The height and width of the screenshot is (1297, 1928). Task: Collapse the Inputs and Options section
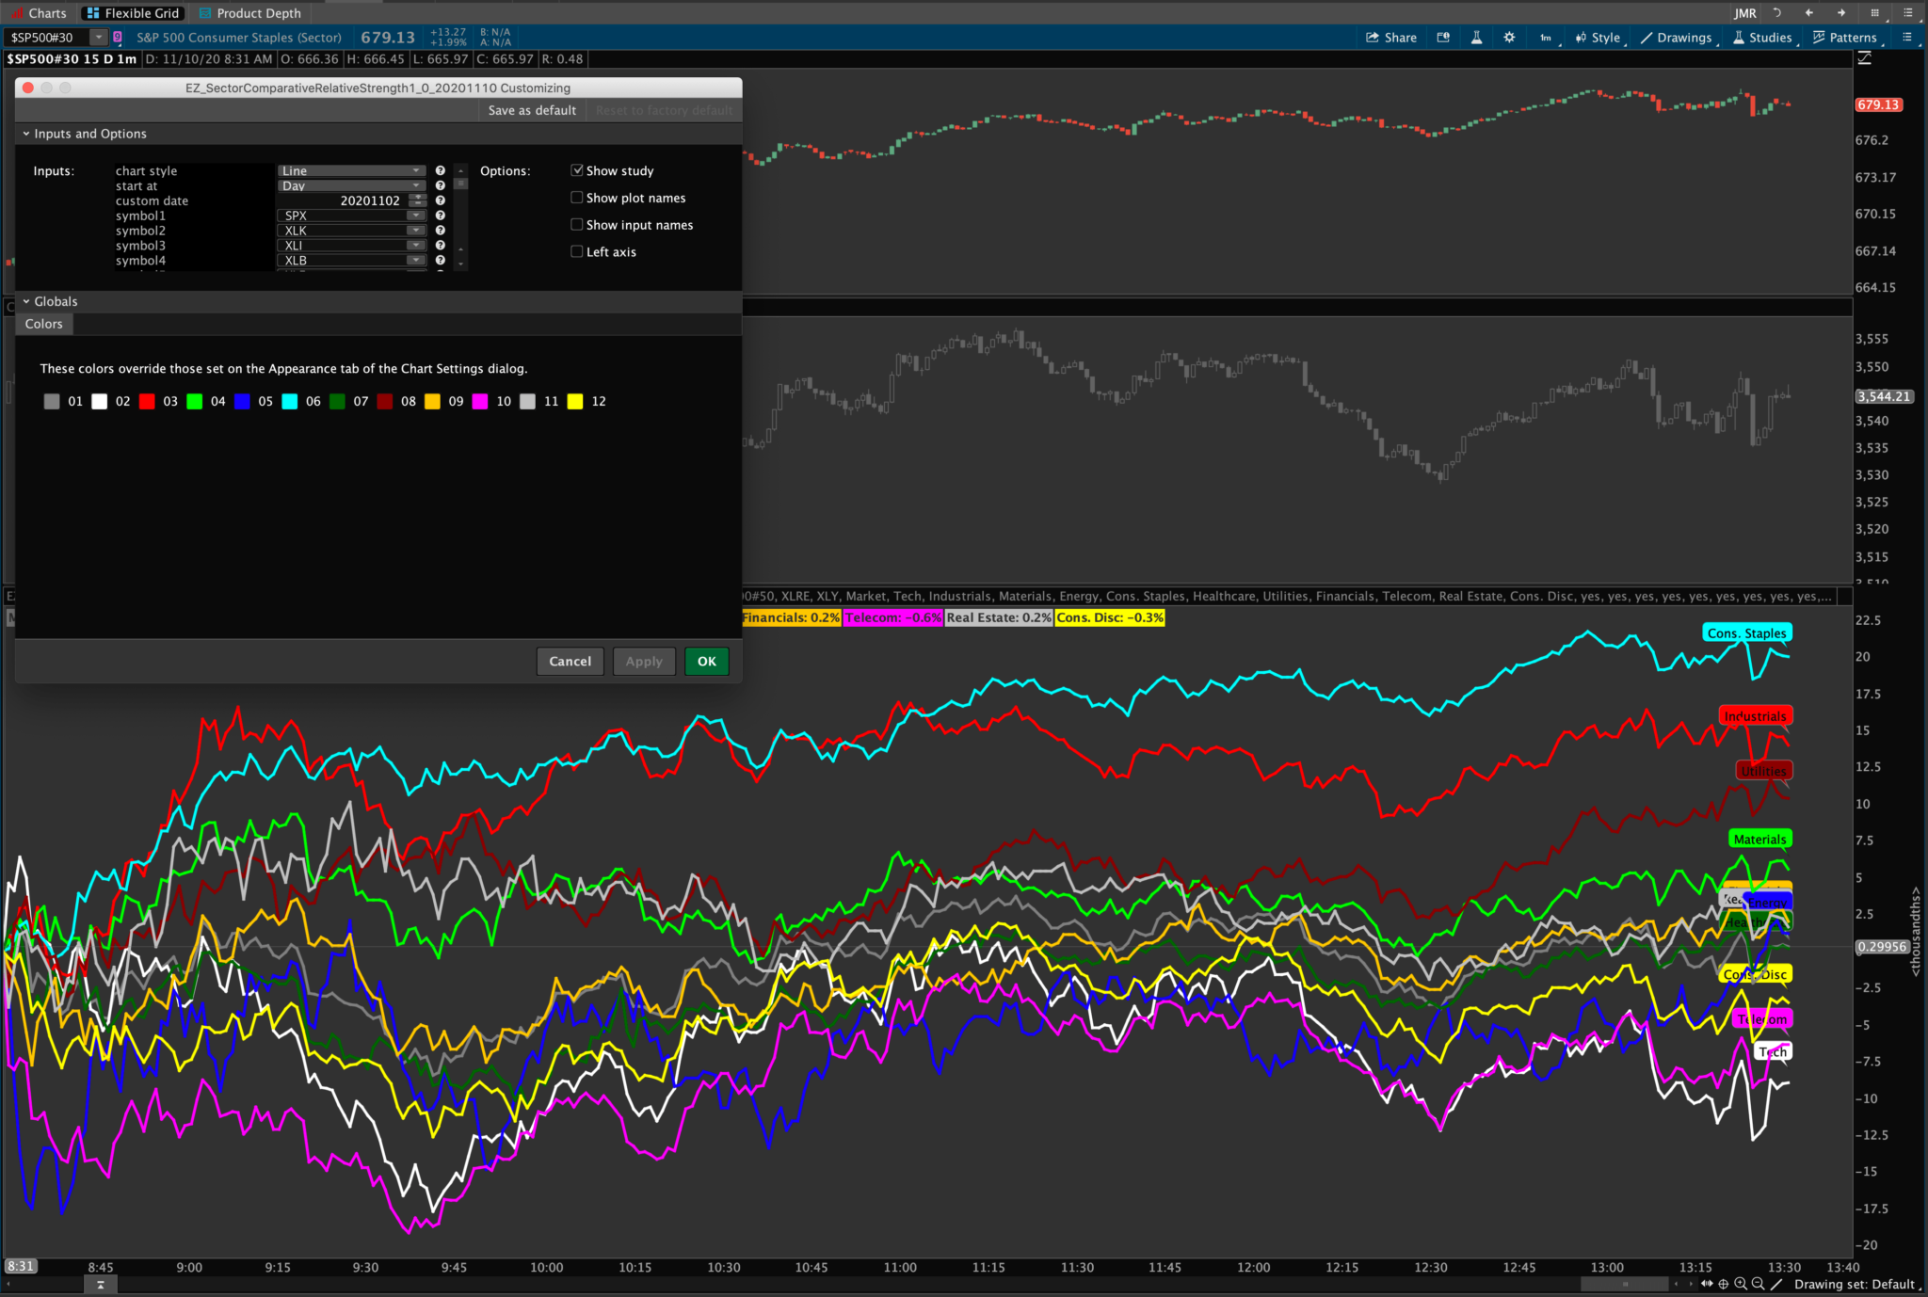[x=27, y=134]
